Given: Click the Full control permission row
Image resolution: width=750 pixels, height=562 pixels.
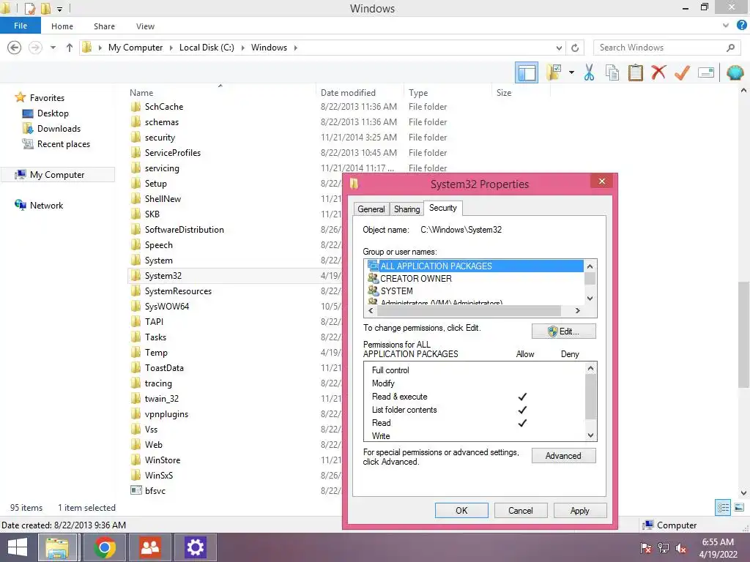Looking at the screenshot, I should click(475, 370).
